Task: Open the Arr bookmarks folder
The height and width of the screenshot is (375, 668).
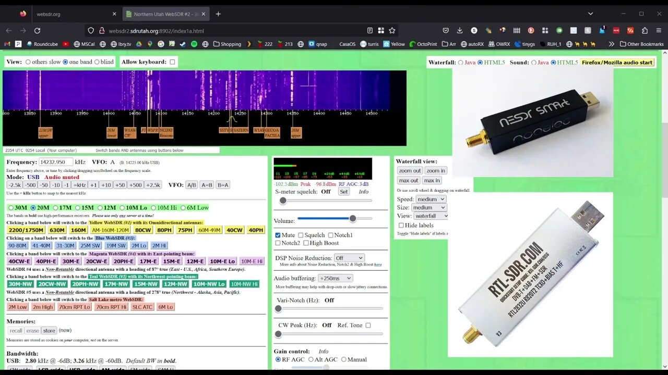Action: click(x=449, y=44)
